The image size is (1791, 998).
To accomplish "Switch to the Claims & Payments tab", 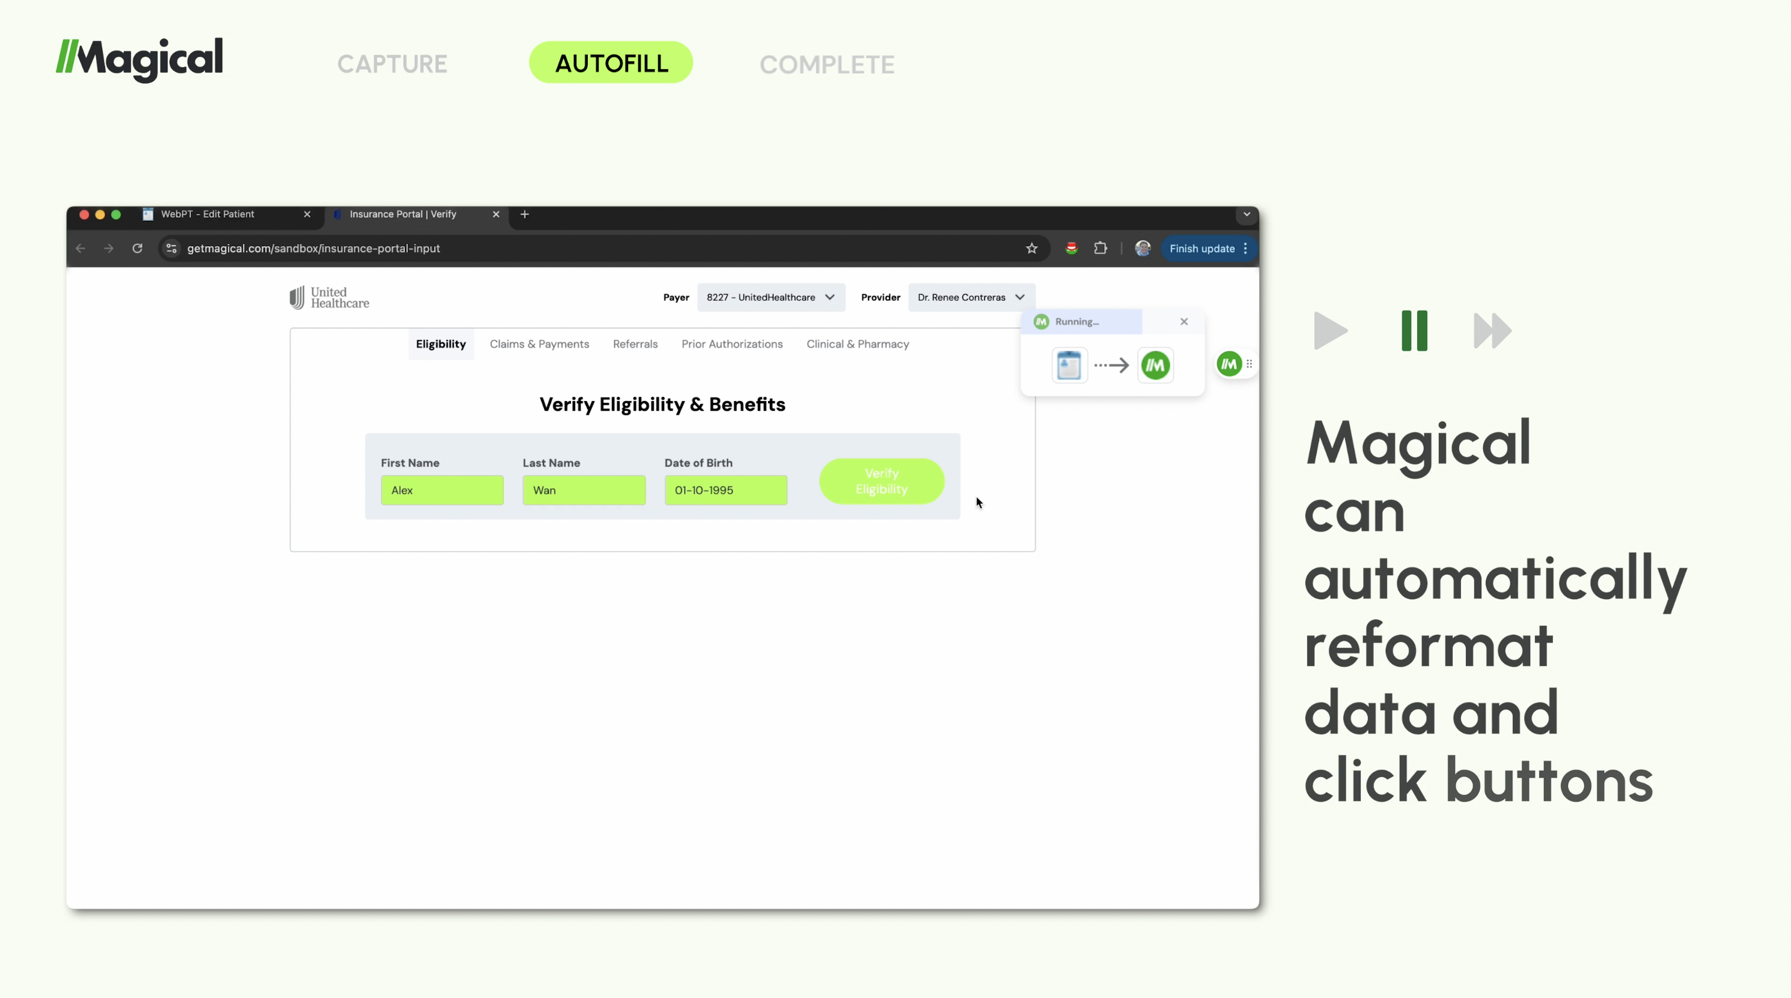I will [x=539, y=344].
